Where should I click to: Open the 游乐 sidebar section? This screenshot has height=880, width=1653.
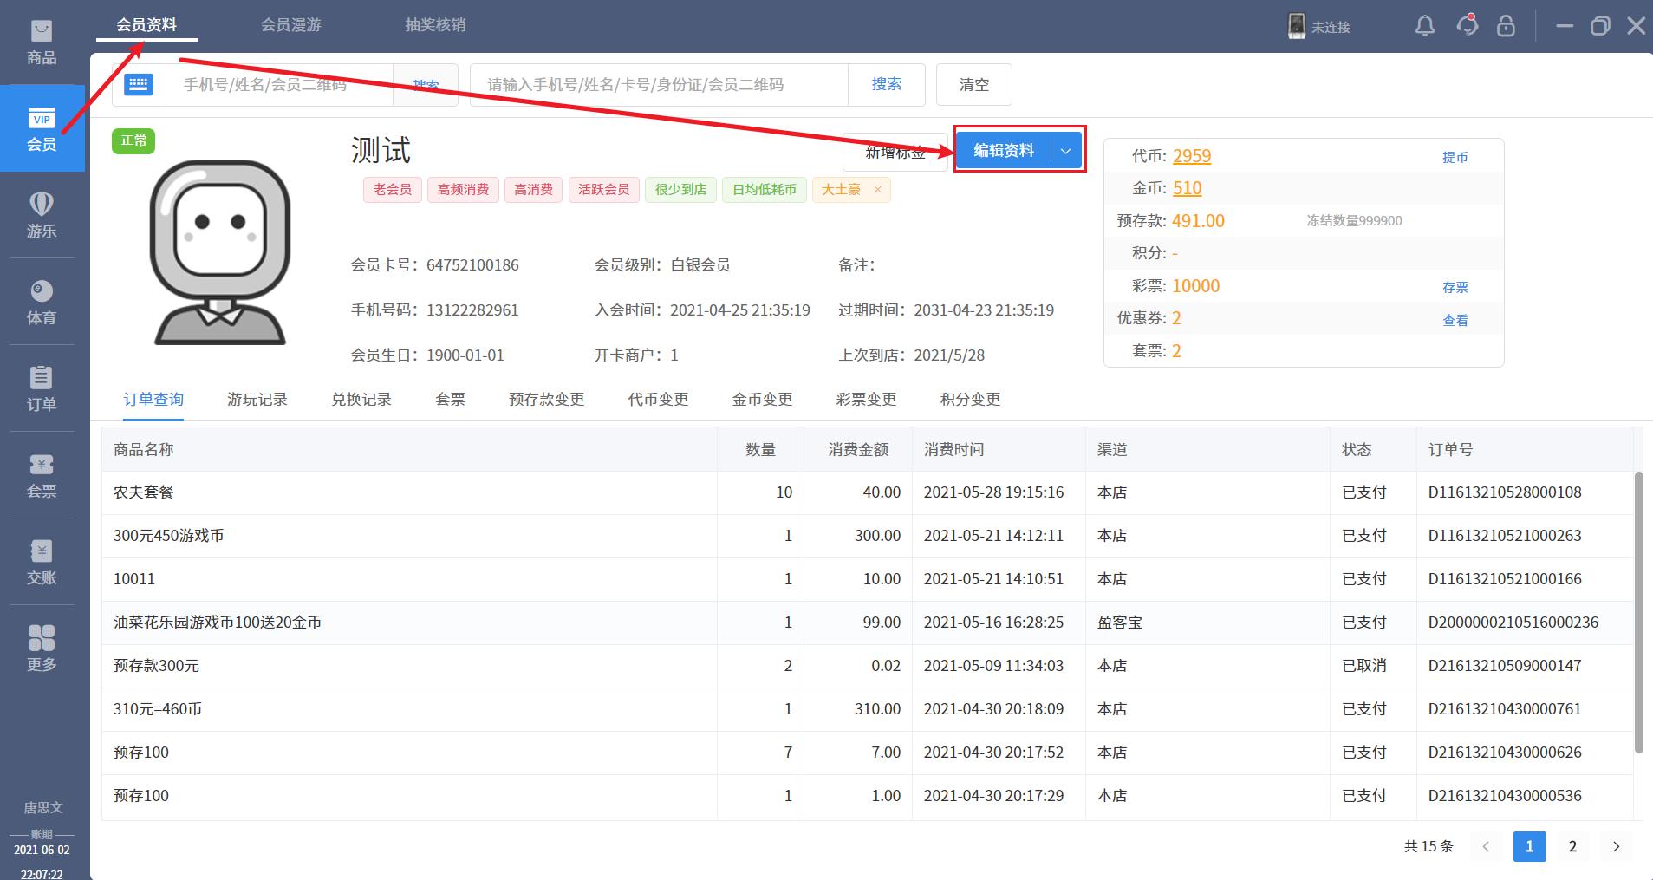tap(42, 215)
